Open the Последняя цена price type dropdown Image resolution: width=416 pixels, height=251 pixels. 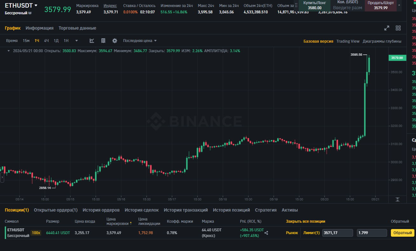click(140, 41)
